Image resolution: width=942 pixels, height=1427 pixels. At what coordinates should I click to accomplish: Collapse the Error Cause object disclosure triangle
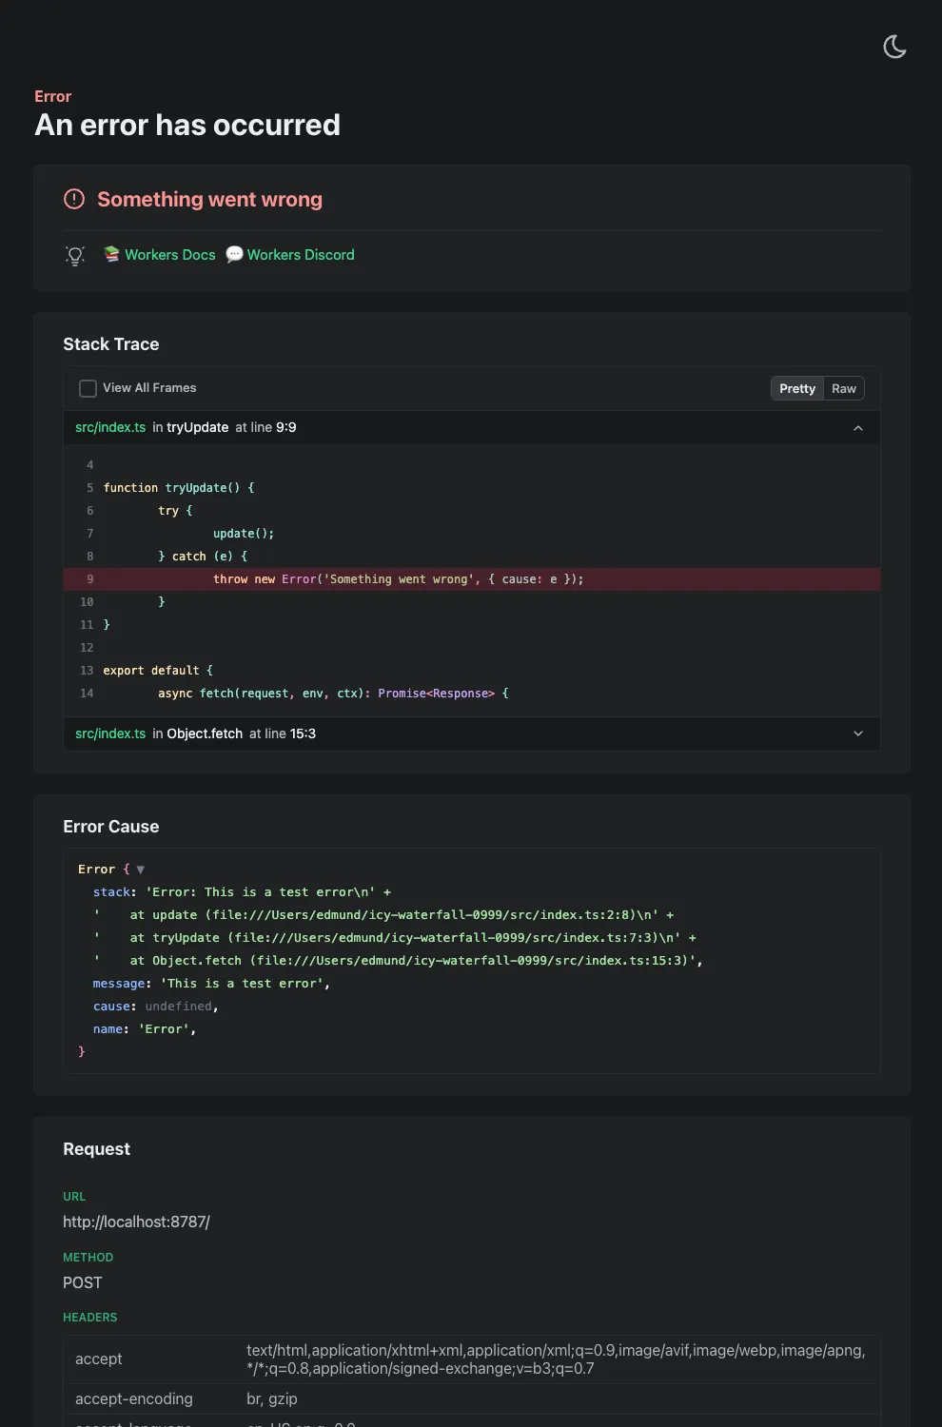(139, 869)
